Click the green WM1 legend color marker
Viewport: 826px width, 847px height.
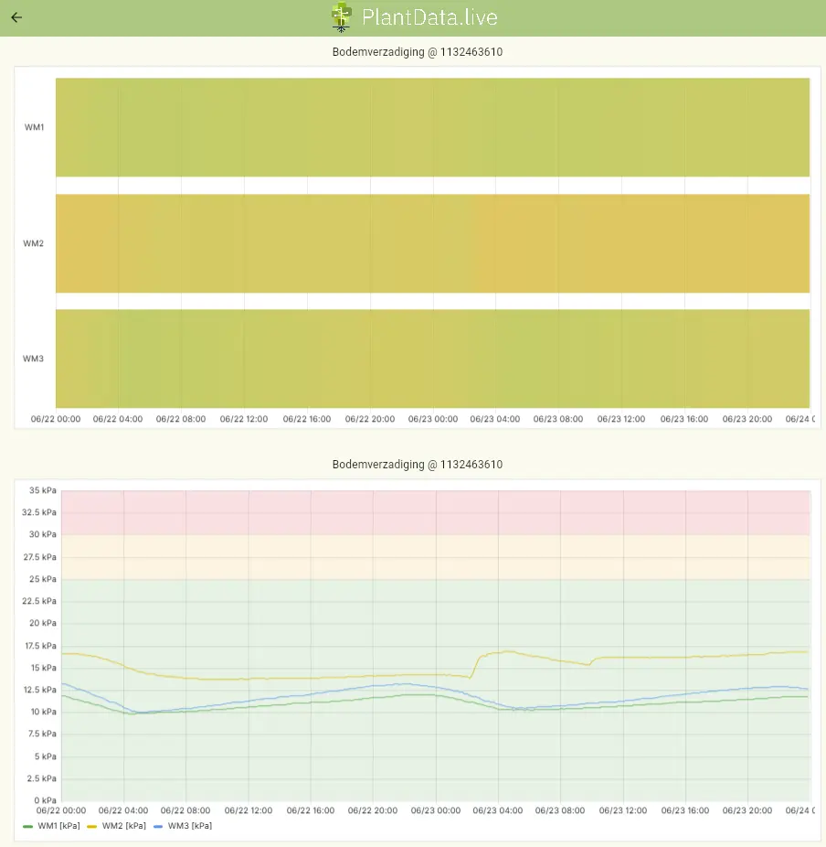point(28,826)
